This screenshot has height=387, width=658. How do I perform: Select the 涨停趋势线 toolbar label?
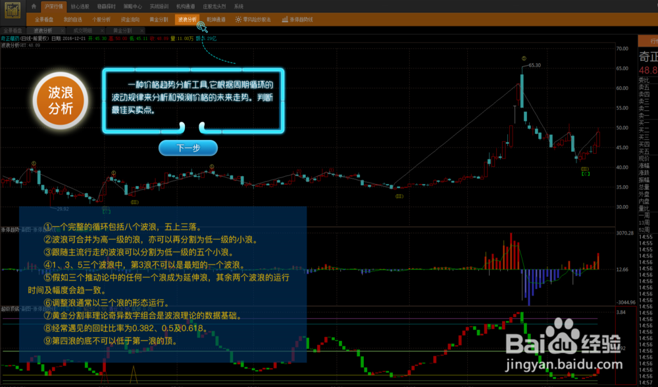coord(301,19)
